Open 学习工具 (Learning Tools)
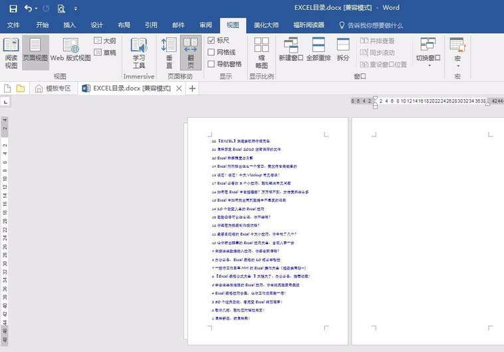 click(138, 53)
